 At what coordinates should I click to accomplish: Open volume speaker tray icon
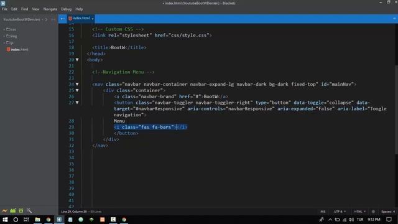pyautogui.click(x=351, y=220)
